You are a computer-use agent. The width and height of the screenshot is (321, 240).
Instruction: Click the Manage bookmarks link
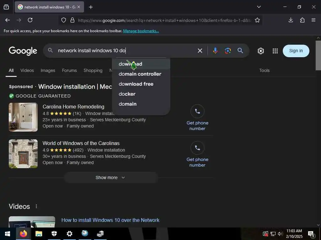(x=141, y=31)
